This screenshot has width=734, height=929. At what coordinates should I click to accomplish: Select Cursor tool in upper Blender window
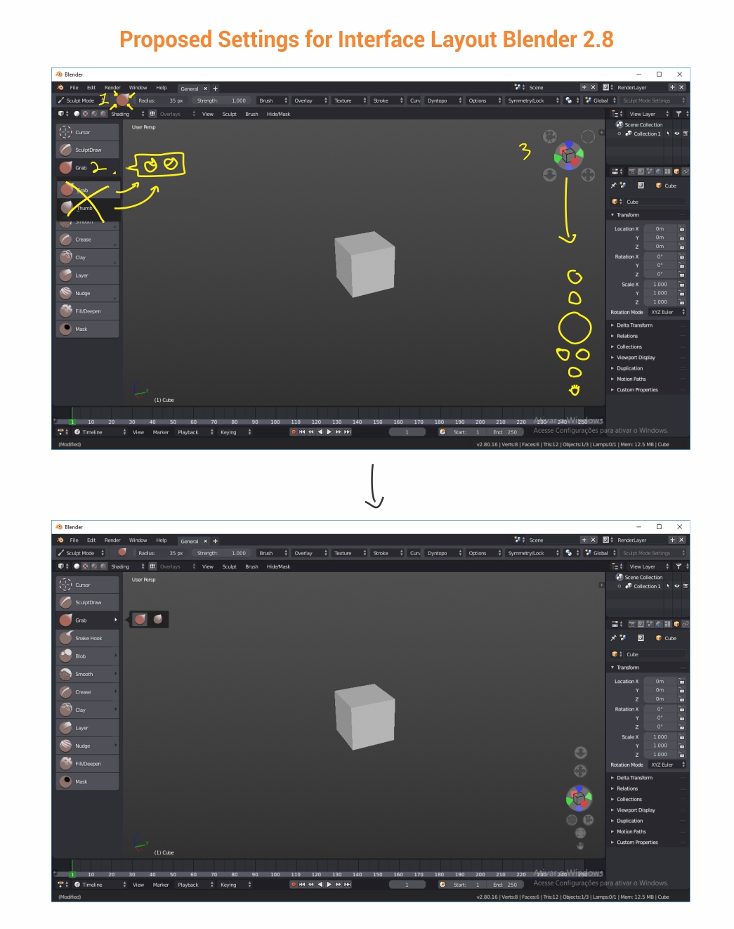click(x=87, y=132)
